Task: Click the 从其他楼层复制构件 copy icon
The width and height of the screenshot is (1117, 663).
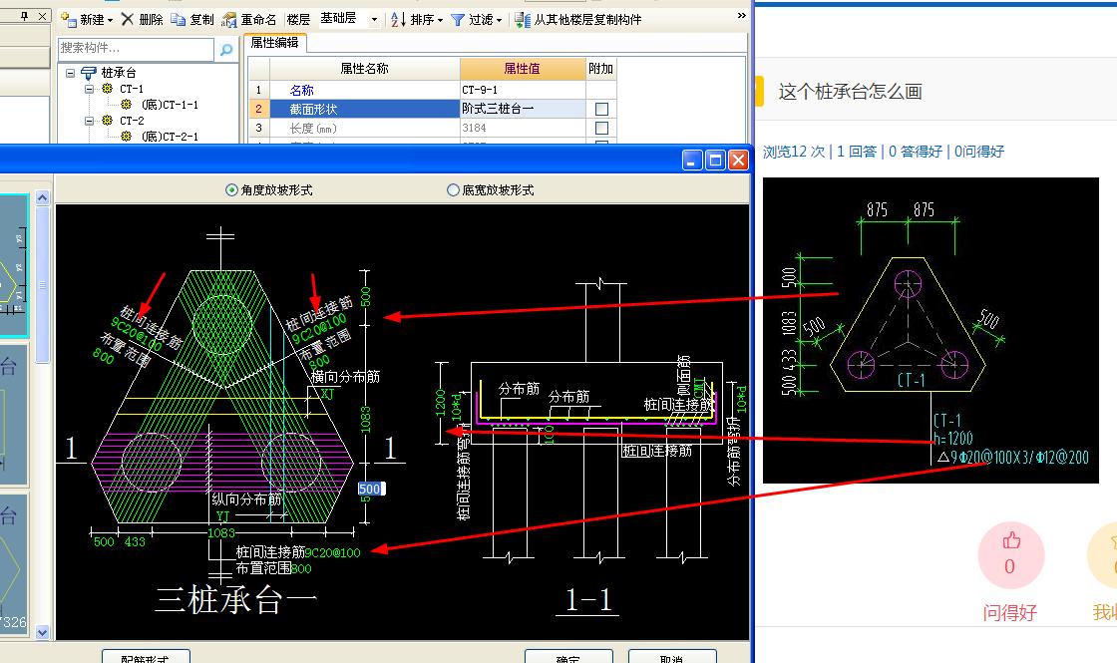Action: (523, 19)
